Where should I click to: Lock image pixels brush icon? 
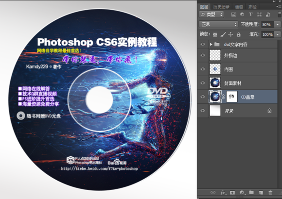coord(223,34)
